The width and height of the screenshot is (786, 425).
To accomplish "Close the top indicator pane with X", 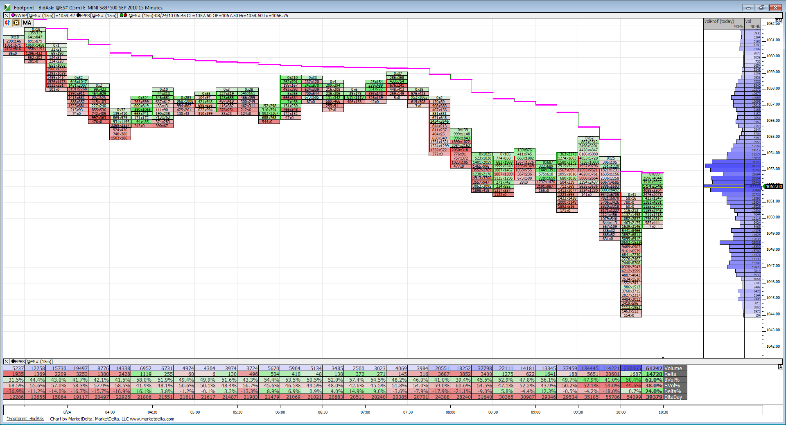I will pos(7,16).
